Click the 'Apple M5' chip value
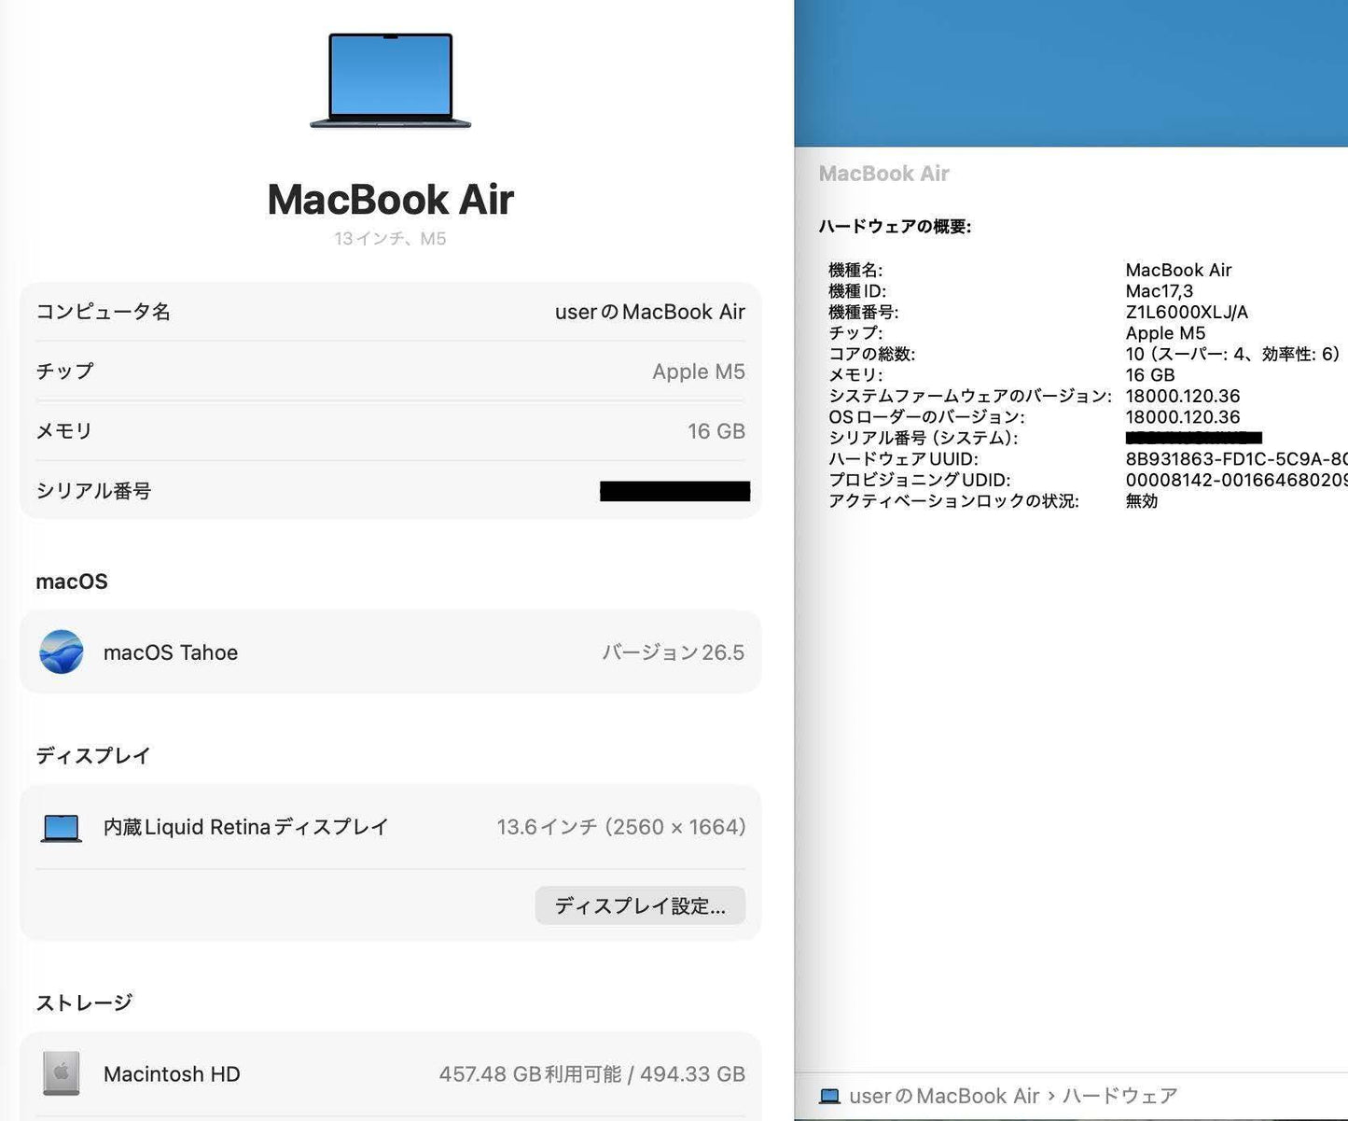 tap(699, 371)
